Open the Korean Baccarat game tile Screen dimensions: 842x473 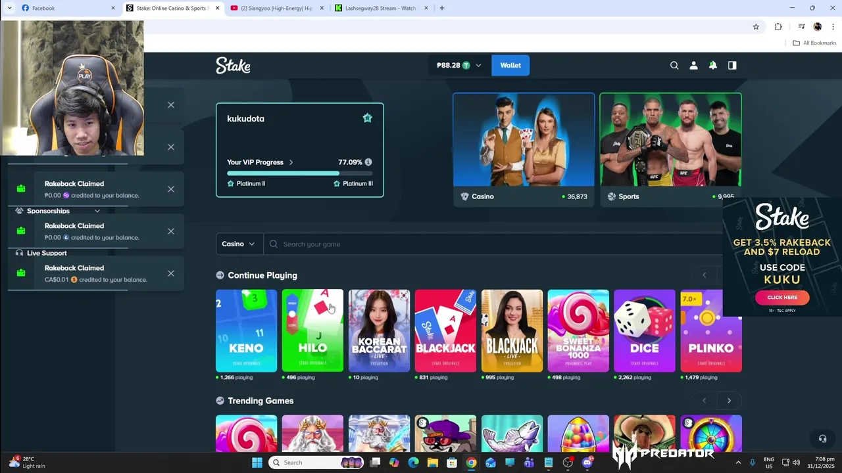click(x=379, y=330)
